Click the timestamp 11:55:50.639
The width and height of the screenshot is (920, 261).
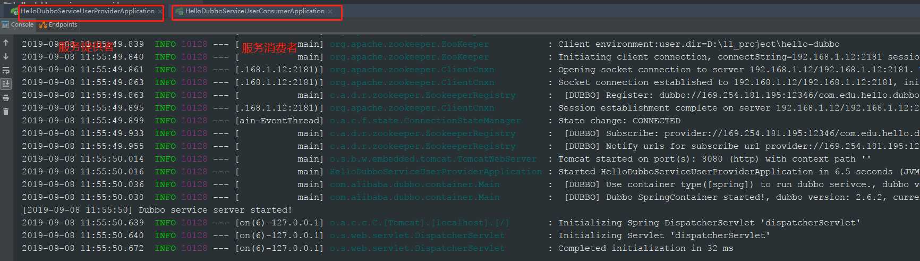(112, 223)
